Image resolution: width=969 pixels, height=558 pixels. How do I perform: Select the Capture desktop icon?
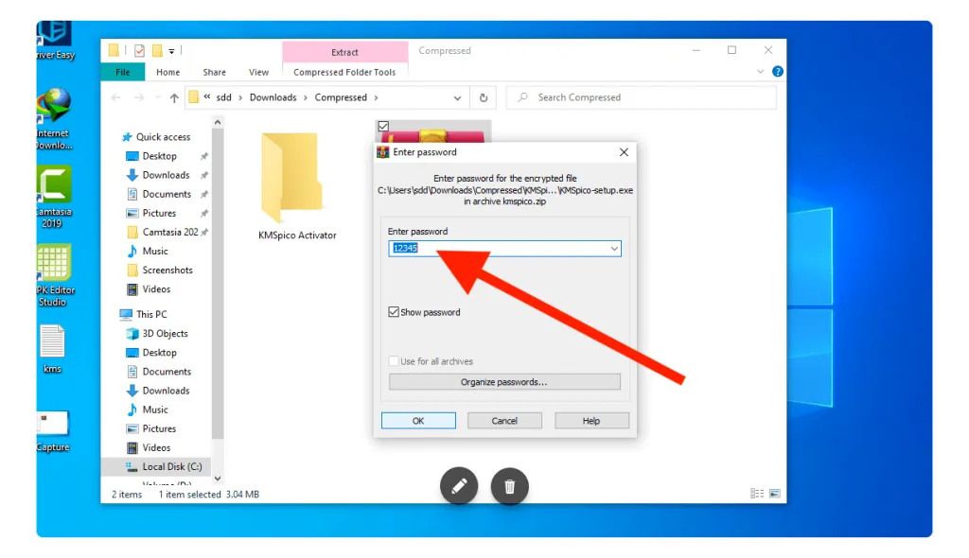pos(53,431)
